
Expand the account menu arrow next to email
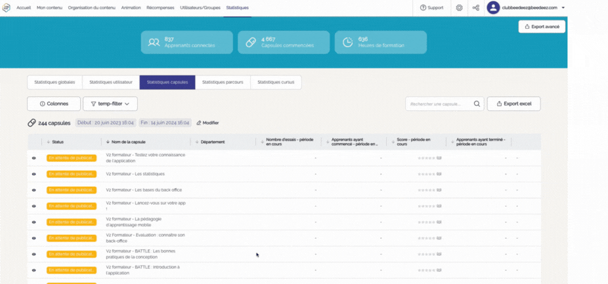563,7
